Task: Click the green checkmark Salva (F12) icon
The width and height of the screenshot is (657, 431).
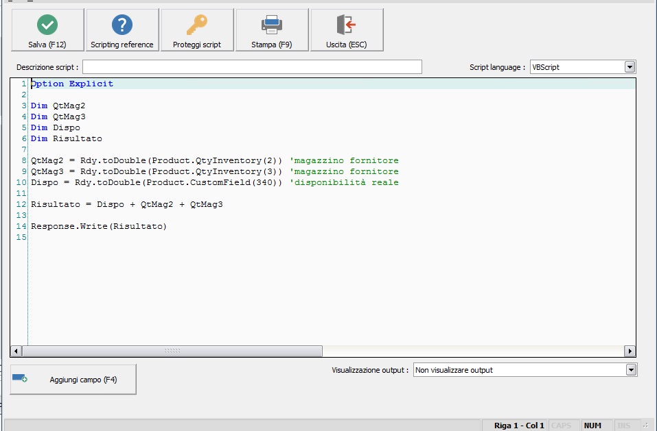Action: point(47,25)
